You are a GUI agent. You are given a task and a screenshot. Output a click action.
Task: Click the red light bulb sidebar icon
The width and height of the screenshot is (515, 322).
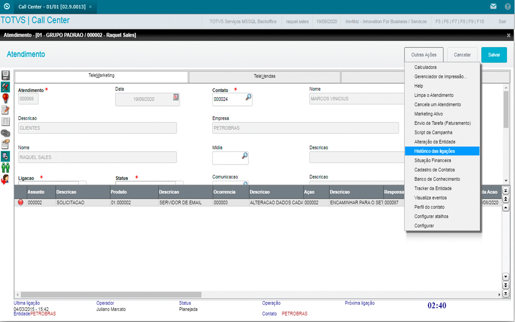[x=6, y=98]
